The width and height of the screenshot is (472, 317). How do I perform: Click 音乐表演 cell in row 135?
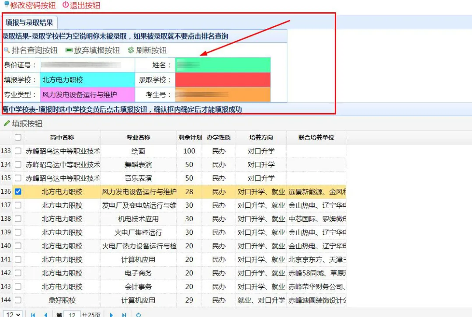point(138,178)
